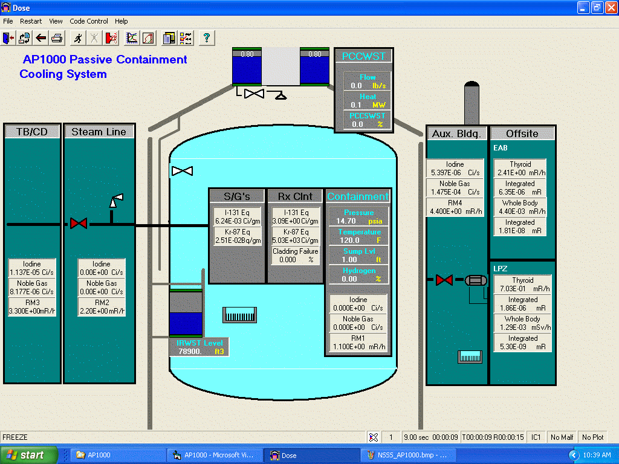Click the TB/CD panel header
This screenshot has width=619, height=464.
(x=32, y=132)
